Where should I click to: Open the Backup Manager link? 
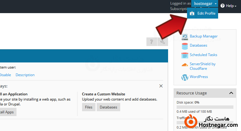click(x=203, y=36)
